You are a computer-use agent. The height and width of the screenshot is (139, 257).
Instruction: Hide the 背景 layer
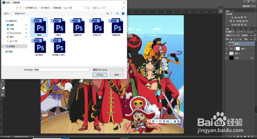[x=227, y=58]
